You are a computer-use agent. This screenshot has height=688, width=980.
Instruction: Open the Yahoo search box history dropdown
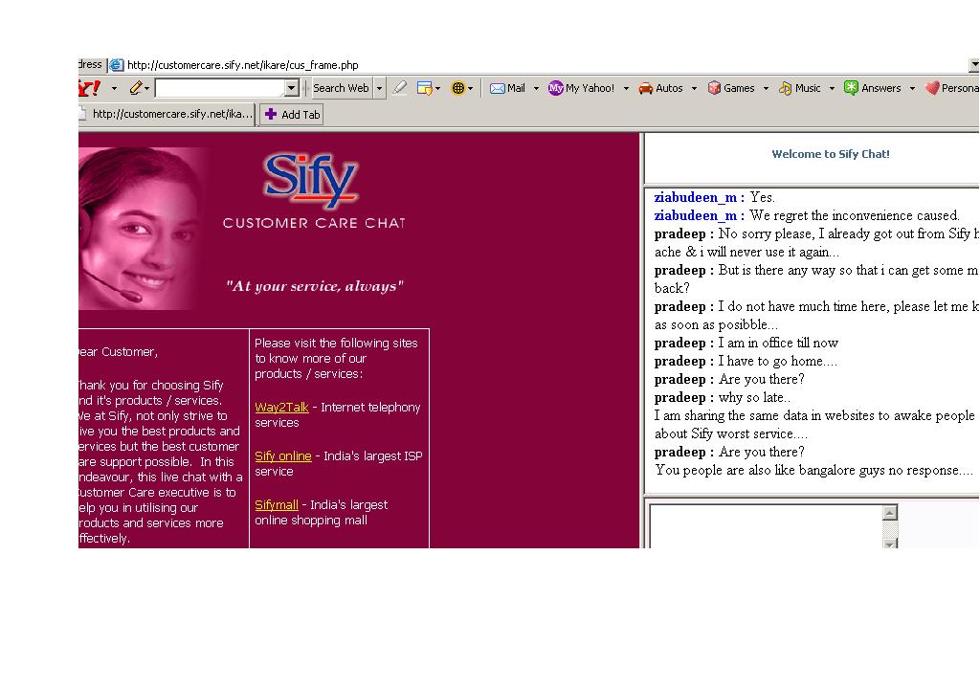coord(292,88)
